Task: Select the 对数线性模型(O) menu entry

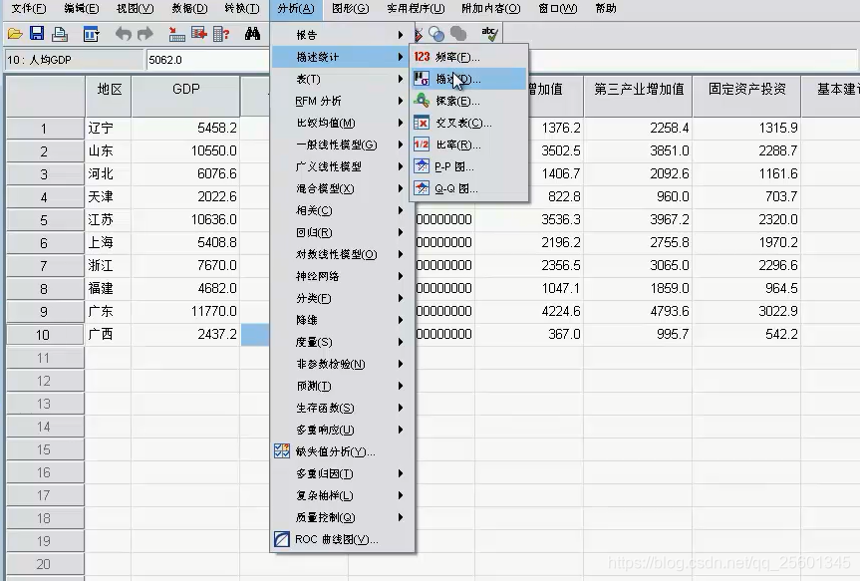Action: point(343,254)
